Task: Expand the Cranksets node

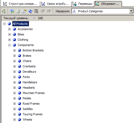Action: tap(14, 66)
